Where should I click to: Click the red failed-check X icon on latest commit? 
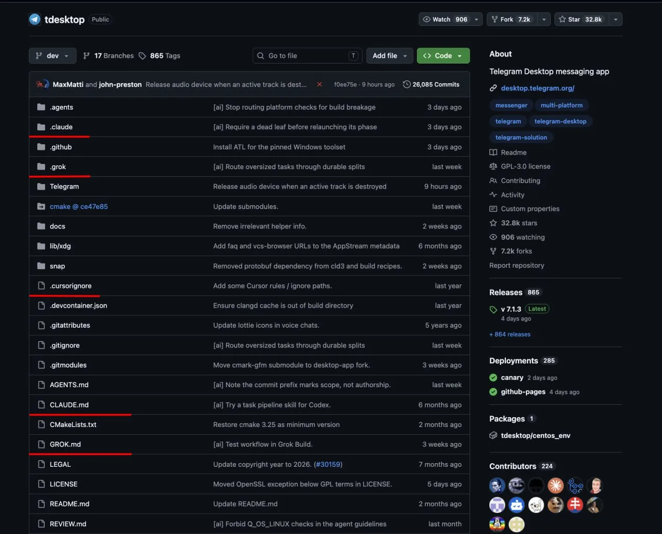320,84
